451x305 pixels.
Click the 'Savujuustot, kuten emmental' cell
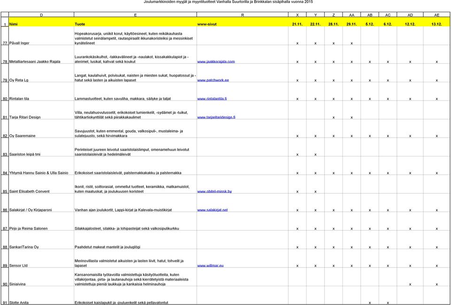click(135, 129)
